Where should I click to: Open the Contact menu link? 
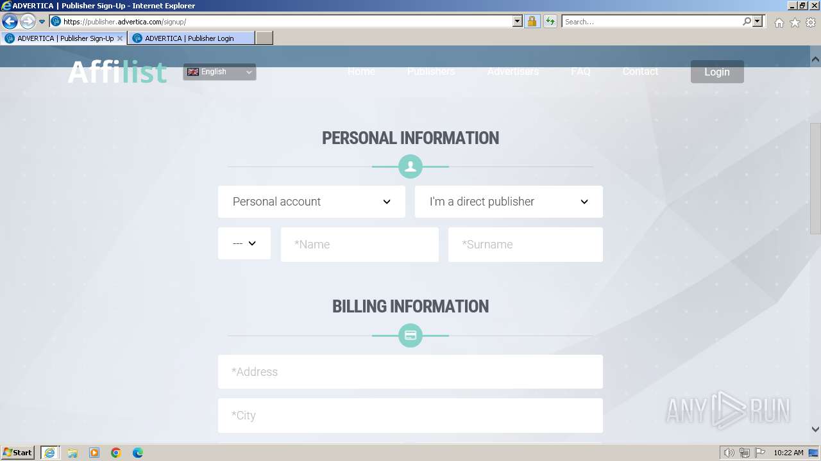pyautogui.click(x=640, y=71)
